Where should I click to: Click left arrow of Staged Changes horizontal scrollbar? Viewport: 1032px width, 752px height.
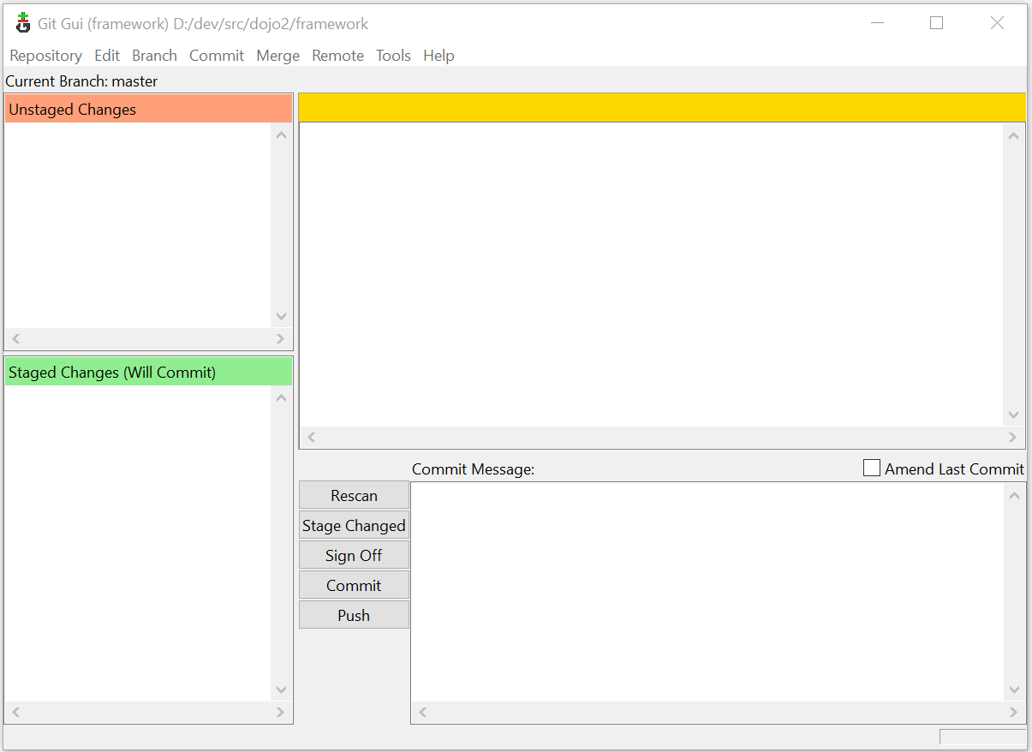[x=15, y=712]
